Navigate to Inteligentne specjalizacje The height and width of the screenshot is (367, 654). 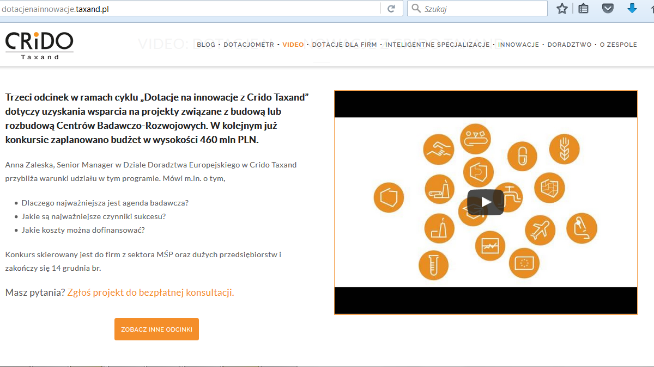point(438,45)
